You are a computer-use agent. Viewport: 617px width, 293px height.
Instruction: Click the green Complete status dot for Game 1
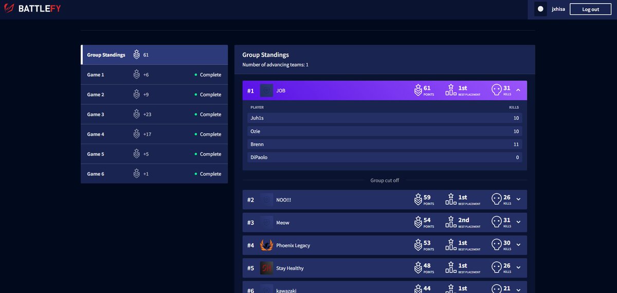(196, 75)
